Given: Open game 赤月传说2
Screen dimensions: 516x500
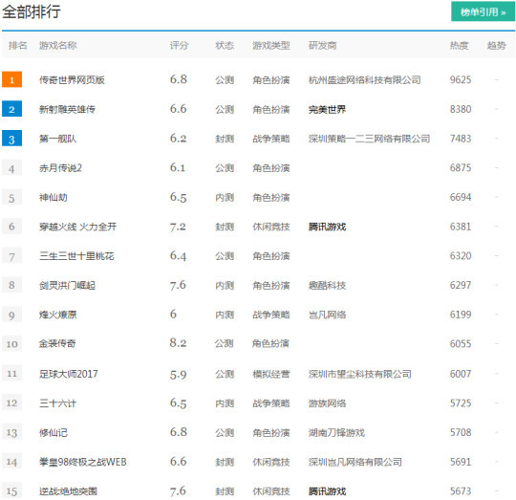Looking at the screenshot, I should click(x=60, y=168).
